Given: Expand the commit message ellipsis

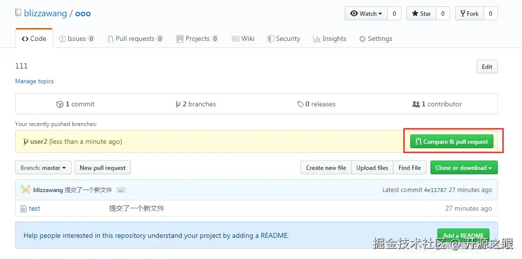Looking at the screenshot, I should [x=121, y=190].
